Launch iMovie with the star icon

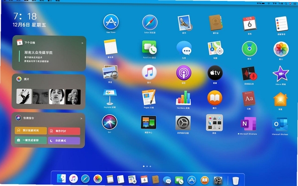click(281, 74)
